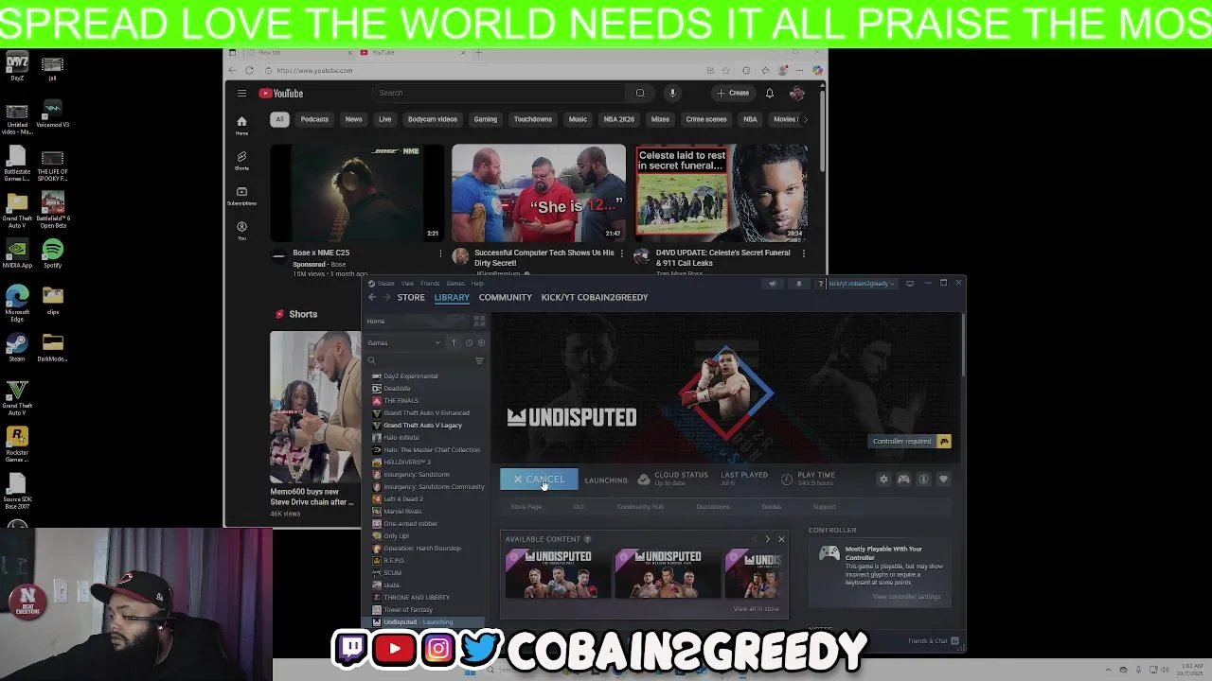Open YouTube Shorts sidebar icon

pos(241,161)
